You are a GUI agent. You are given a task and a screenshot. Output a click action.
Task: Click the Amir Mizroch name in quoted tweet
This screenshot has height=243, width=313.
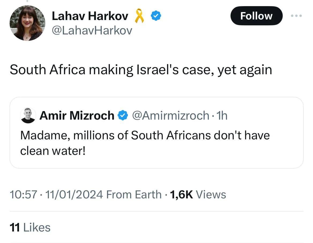click(x=77, y=115)
